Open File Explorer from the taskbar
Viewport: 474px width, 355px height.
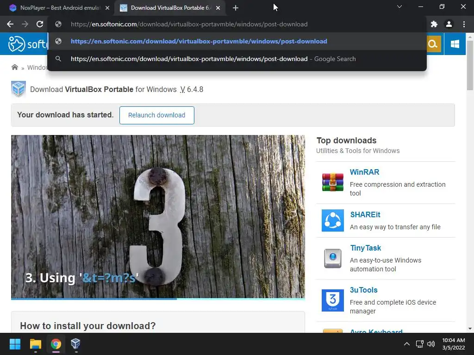tap(35, 344)
